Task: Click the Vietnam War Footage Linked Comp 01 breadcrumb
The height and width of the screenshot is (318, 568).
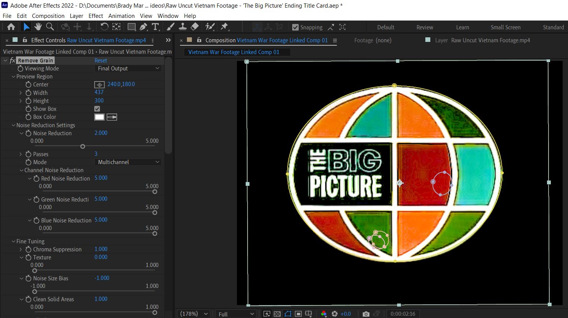Action: click(234, 52)
